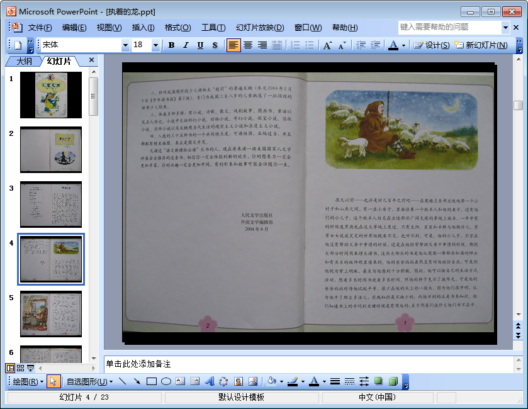
Task: Activate the Select Objects pointer tool
Action: (53, 381)
